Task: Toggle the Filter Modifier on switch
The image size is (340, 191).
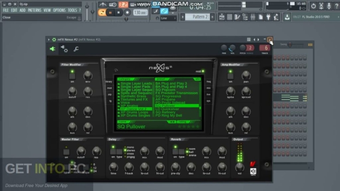Action: point(72,76)
